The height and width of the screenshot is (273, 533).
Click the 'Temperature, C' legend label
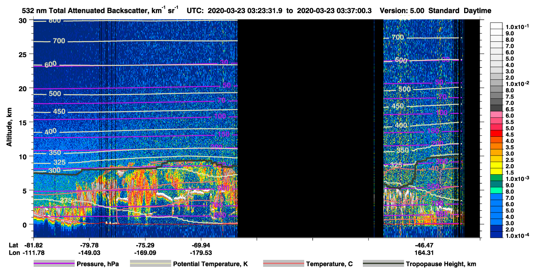pyautogui.click(x=329, y=264)
